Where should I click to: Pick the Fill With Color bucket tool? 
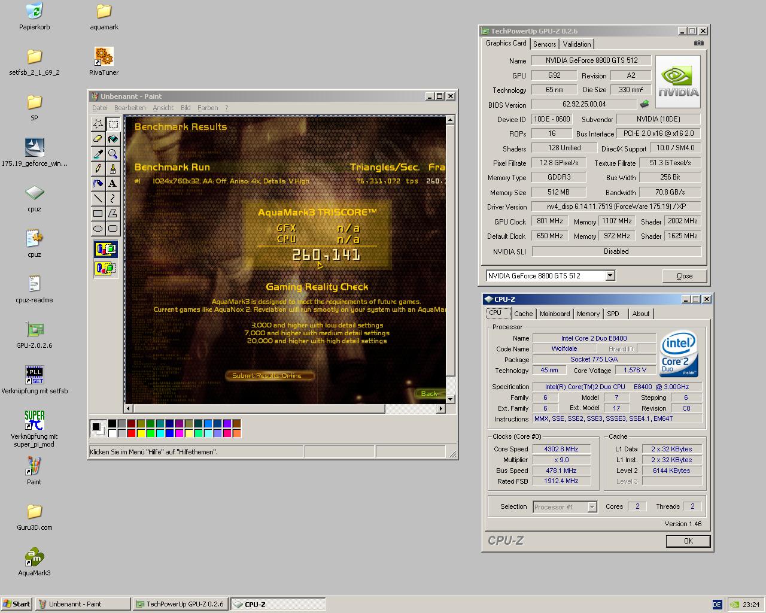(113, 139)
